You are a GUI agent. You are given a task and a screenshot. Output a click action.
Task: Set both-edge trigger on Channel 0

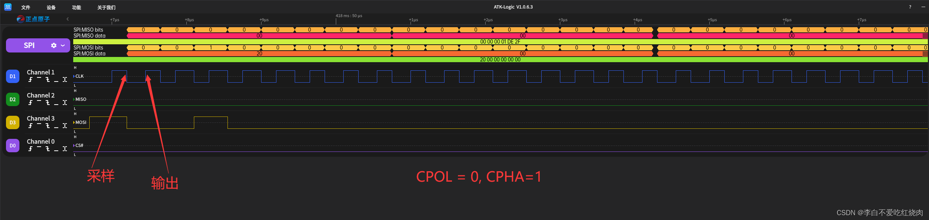[x=65, y=149]
